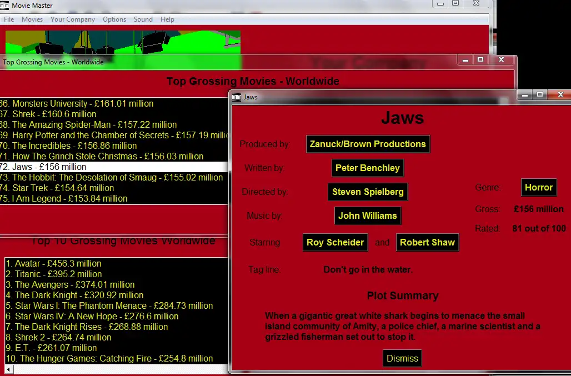Maximize the Jaws window
The image size is (571, 376).
(x=540, y=95)
